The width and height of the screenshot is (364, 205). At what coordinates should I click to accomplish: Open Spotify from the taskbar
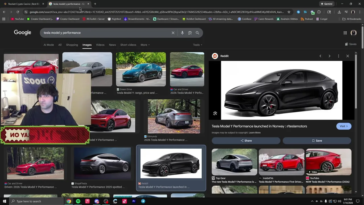coord(78,201)
